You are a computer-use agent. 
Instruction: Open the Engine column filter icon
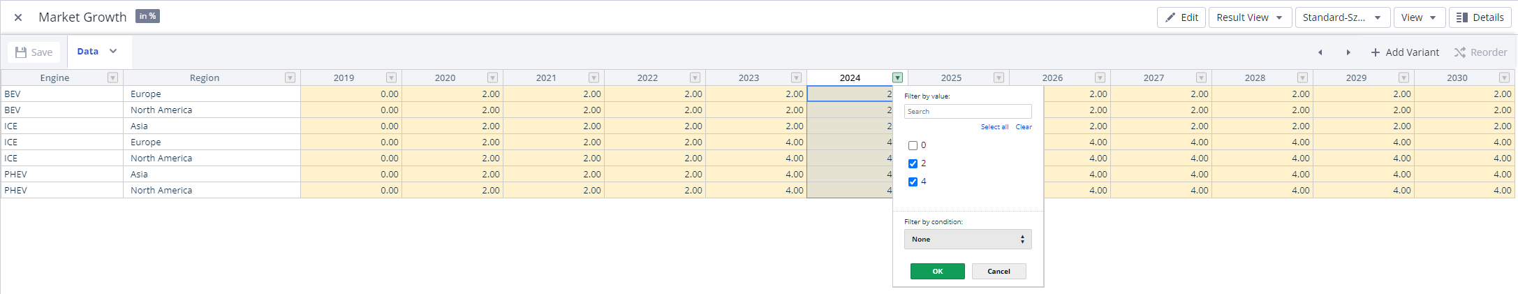(112, 78)
